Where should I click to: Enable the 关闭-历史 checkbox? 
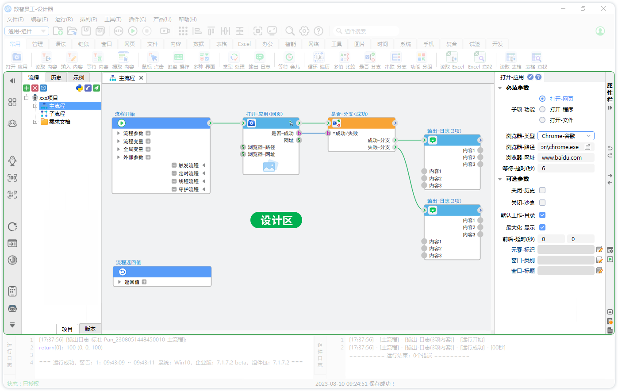click(542, 190)
